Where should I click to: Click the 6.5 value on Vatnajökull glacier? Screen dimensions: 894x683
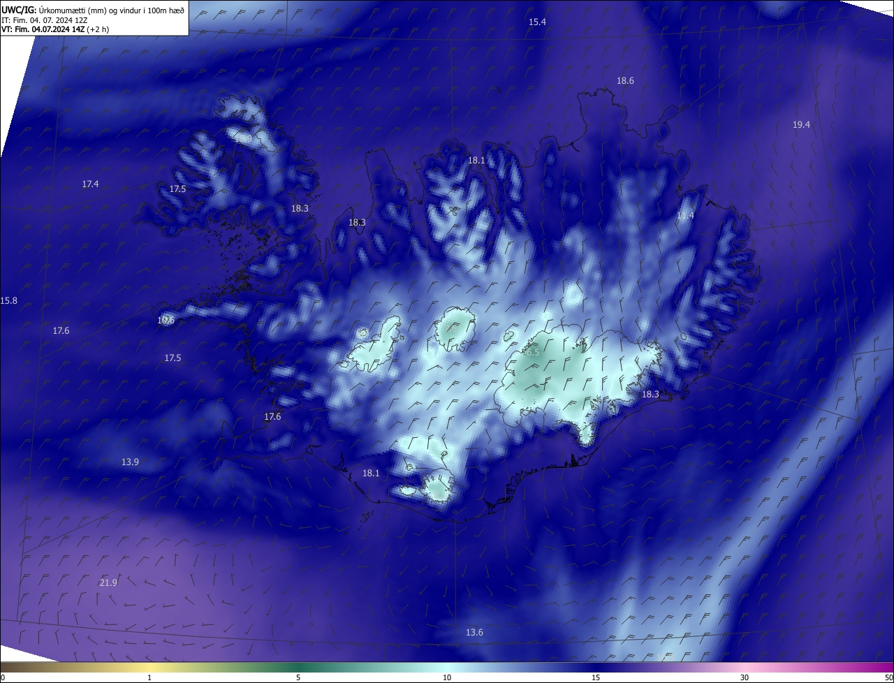pyautogui.click(x=533, y=353)
